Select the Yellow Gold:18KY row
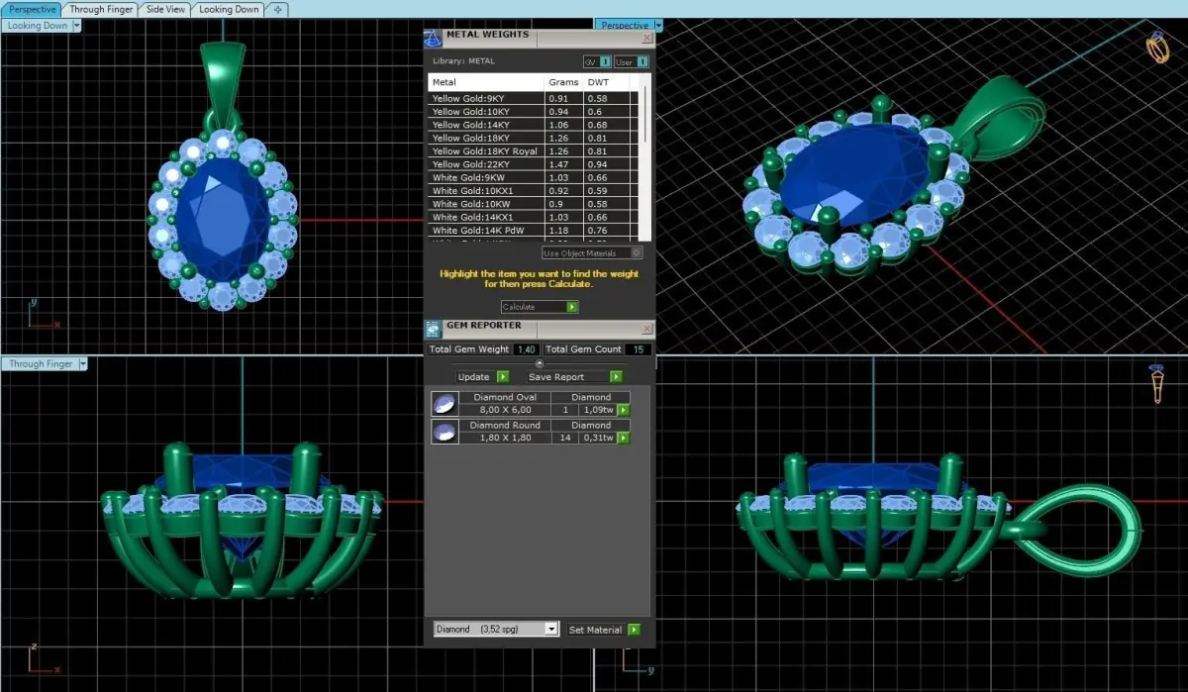 point(535,138)
